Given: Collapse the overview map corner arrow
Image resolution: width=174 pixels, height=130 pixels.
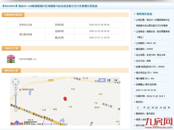Looking at the screenshot, I should [x=119, y=124].
